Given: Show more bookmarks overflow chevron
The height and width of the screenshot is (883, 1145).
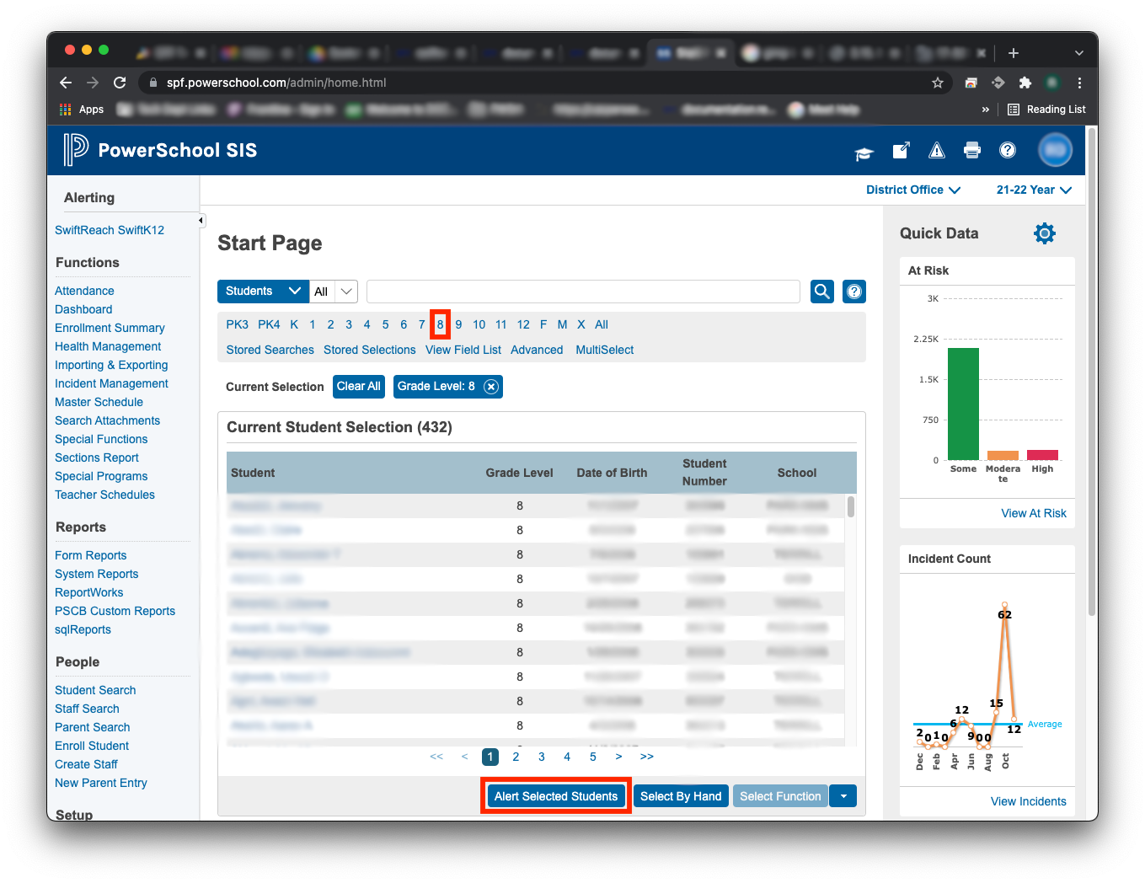Looking at the screenshot, I should click(986, 110).
